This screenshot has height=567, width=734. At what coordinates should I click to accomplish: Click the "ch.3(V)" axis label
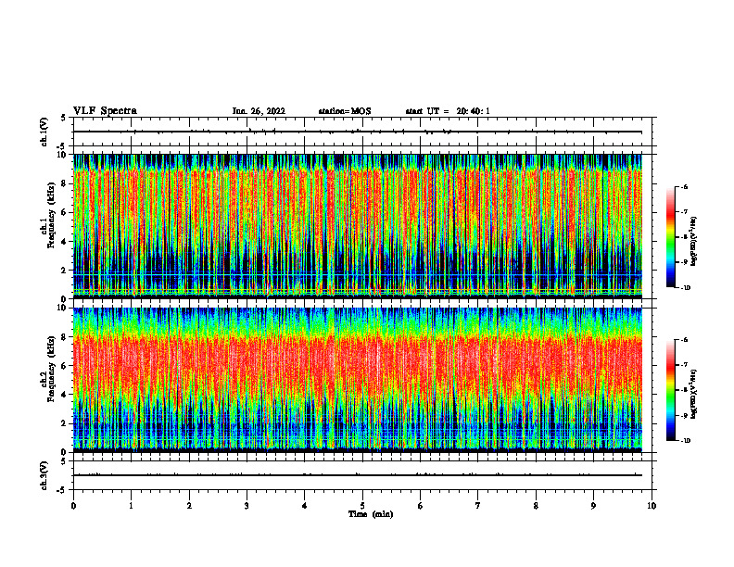click(44, 475)
